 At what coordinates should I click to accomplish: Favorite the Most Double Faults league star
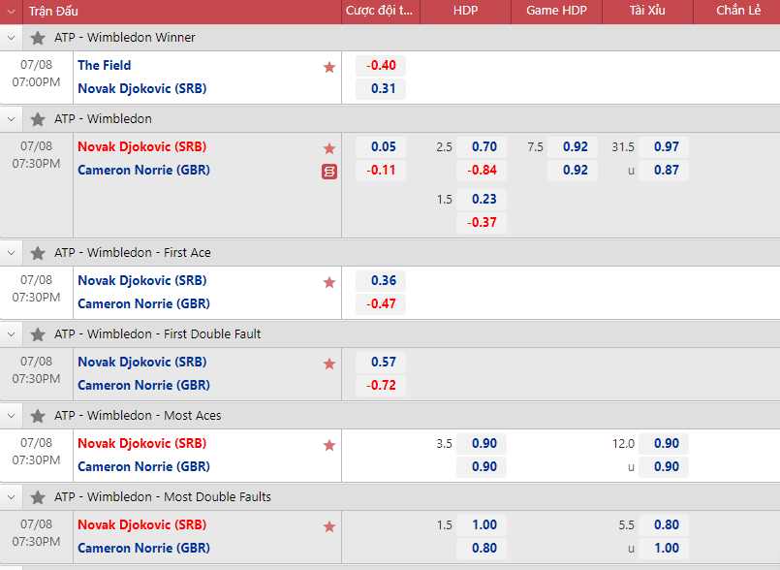click(38, 497)
